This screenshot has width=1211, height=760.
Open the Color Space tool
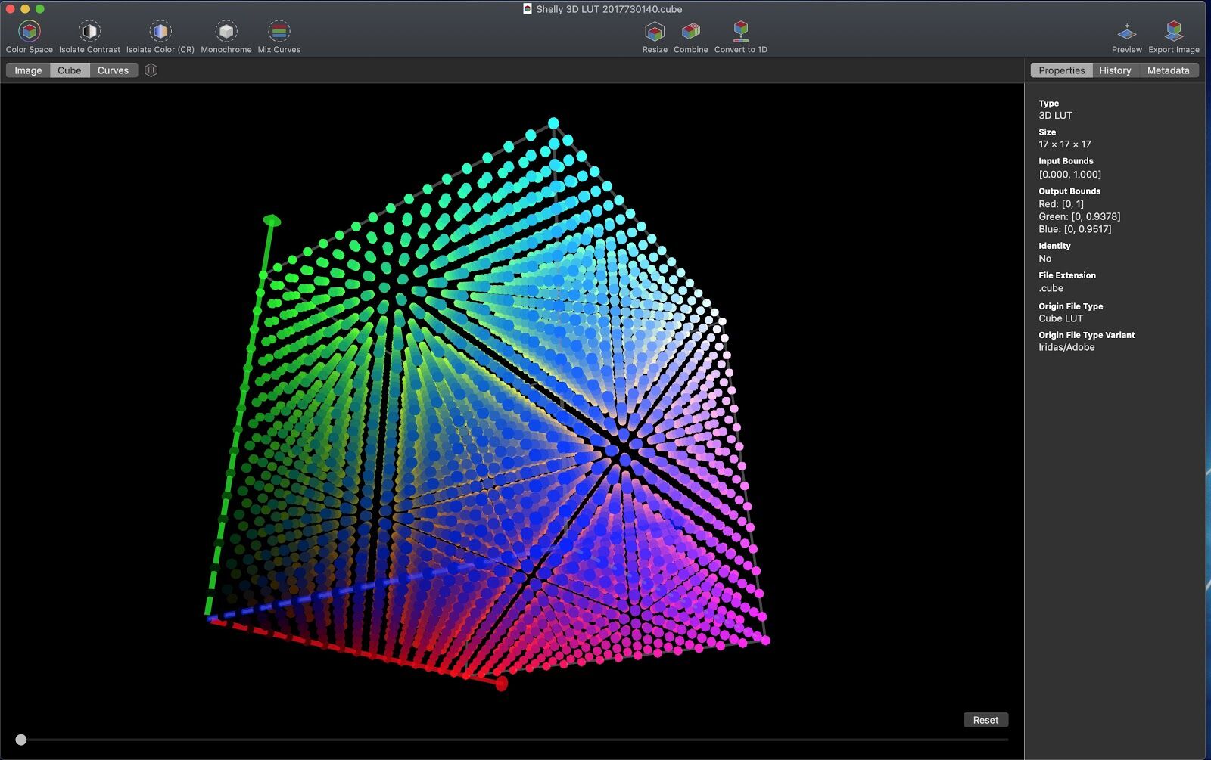click(28, 34)
